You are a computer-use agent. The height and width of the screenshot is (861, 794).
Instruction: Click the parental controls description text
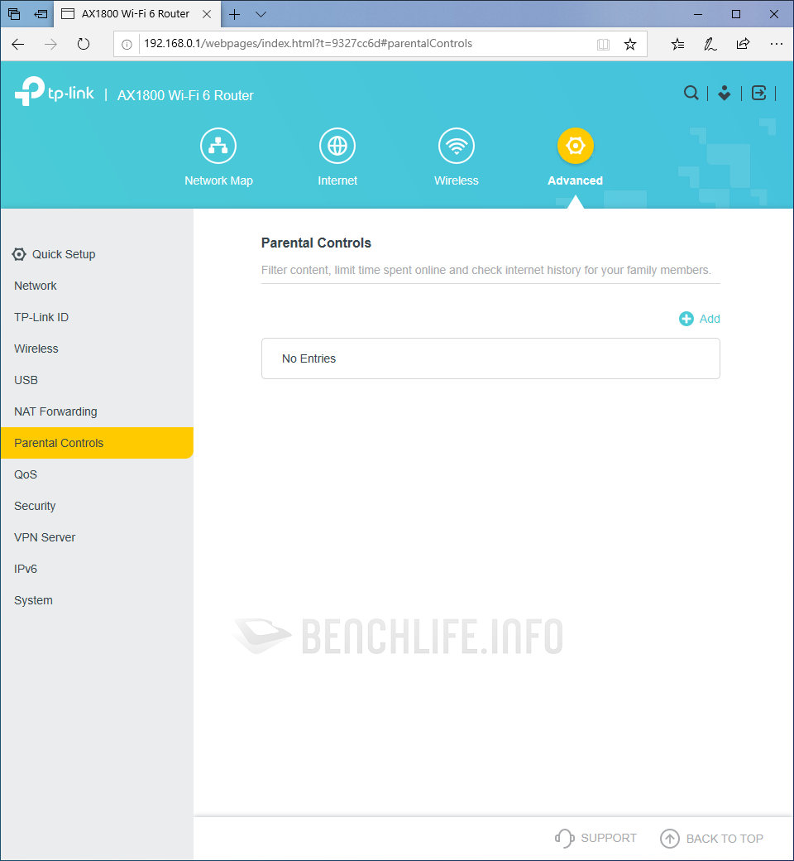click(486, 270)
